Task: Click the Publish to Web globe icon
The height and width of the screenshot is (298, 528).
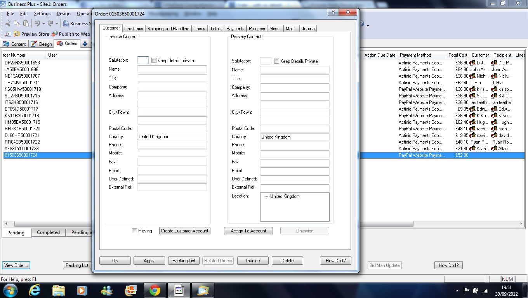Action: pyautogui.click(x=55, y=34)
